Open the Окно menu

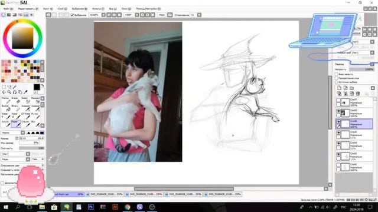(126, 9)
